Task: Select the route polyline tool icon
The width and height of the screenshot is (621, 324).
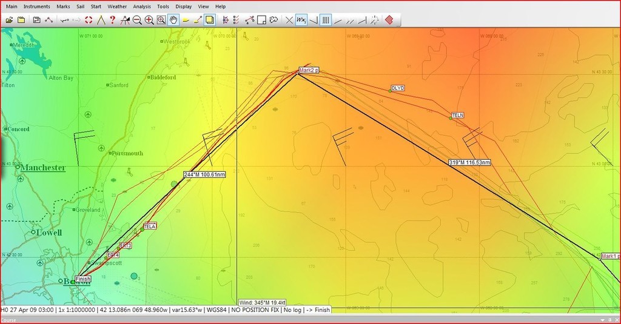Action: [49, 20]
